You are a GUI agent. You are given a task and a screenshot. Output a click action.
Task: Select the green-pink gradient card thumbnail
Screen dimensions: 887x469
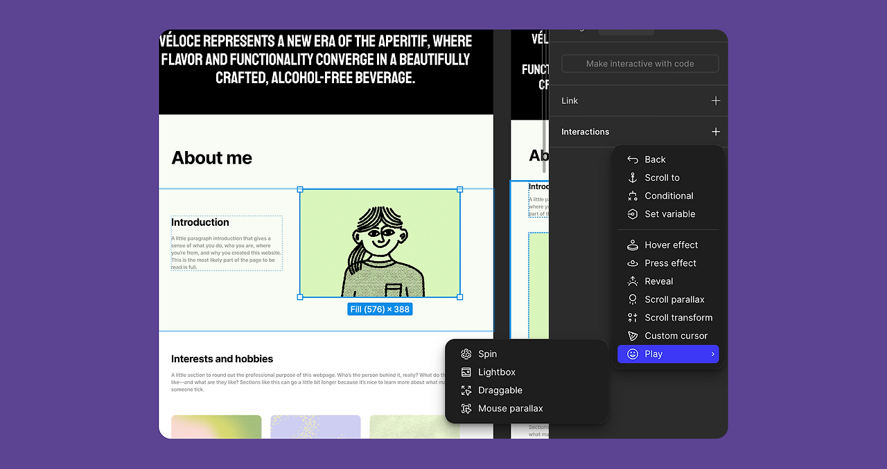(x=216, y=426)
